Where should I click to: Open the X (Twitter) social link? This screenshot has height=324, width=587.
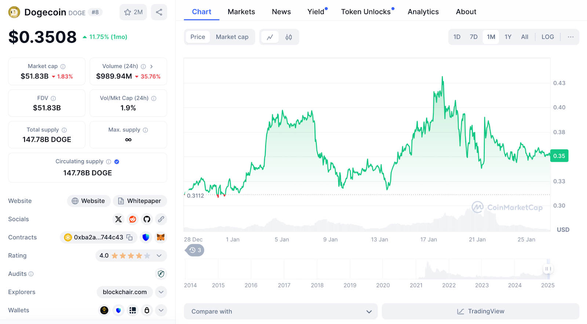118,219
